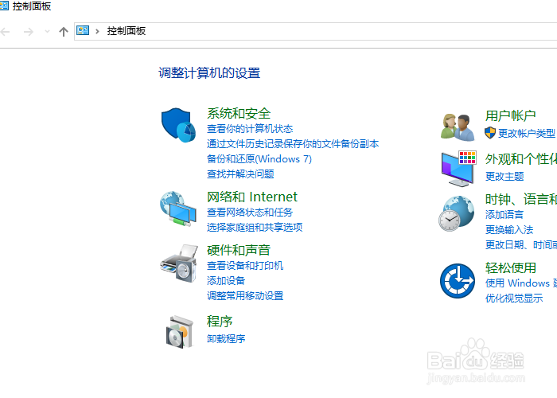Click the Clock and Language globe icon
557x398 pixels.
(x=457, y=213)
